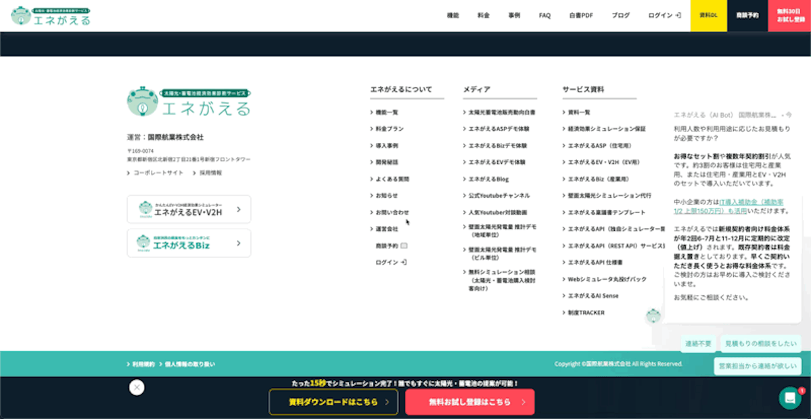Viewport: 811px width, 419px height.
Task: Choose the 連絡不要 quick reply
Action: pyautogui.click(x=698, y=344)
